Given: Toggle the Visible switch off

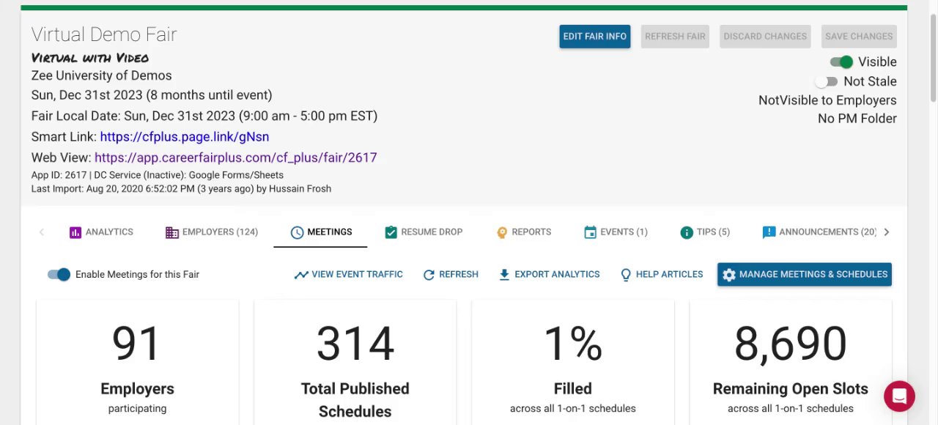Looking at the screenshot, I should 841,62.
